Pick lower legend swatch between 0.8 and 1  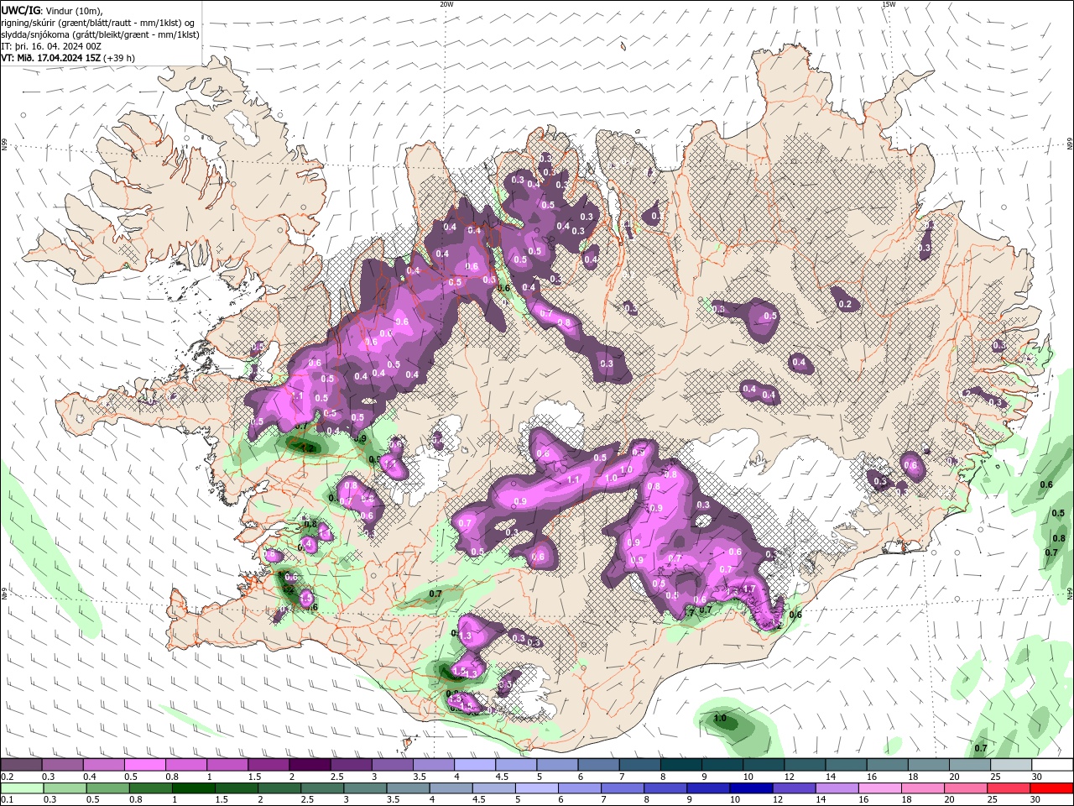pos(150,788)
